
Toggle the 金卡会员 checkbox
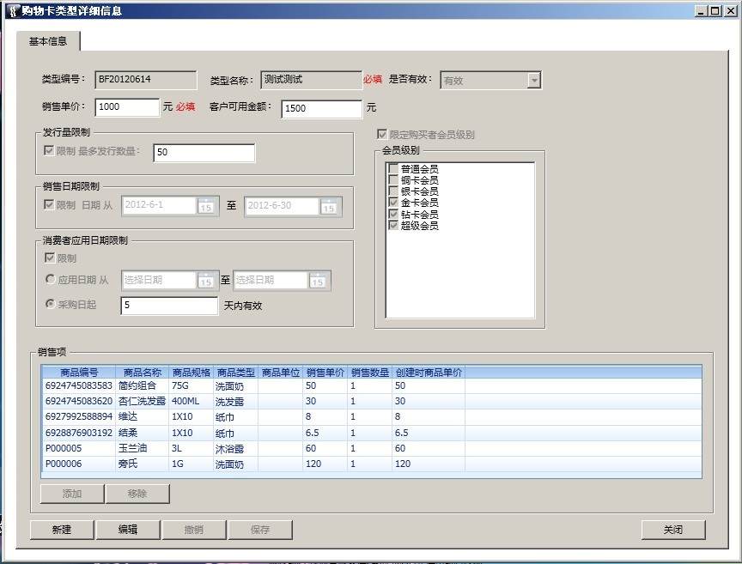(393, 203)
